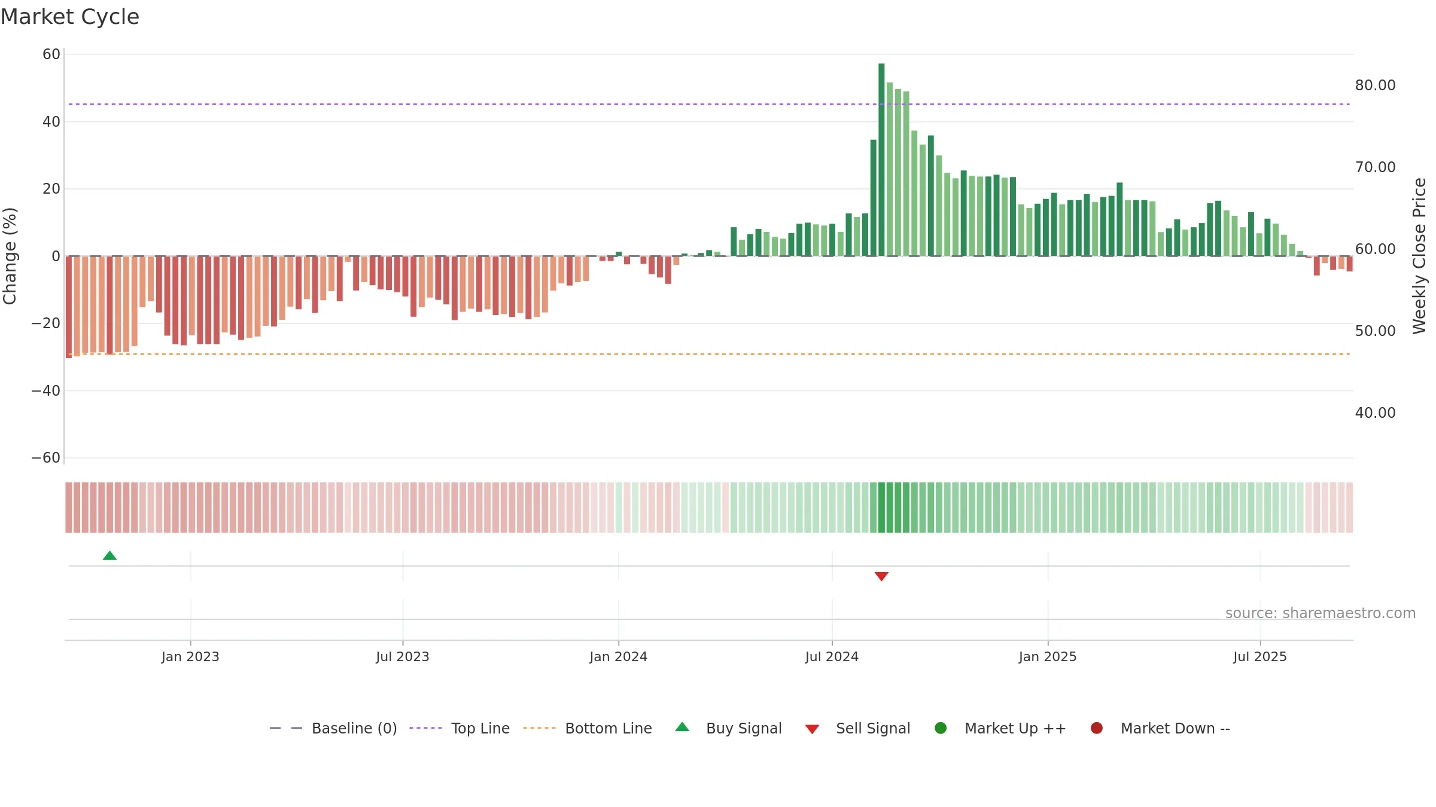Click the dark red circle icon in legend
This screenshot has width=1436, height=807.
click(1097, 728)
